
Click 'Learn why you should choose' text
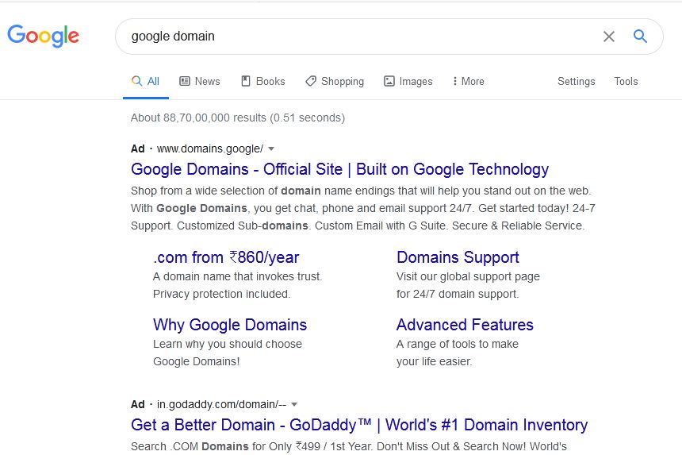(x=228, y=344)
